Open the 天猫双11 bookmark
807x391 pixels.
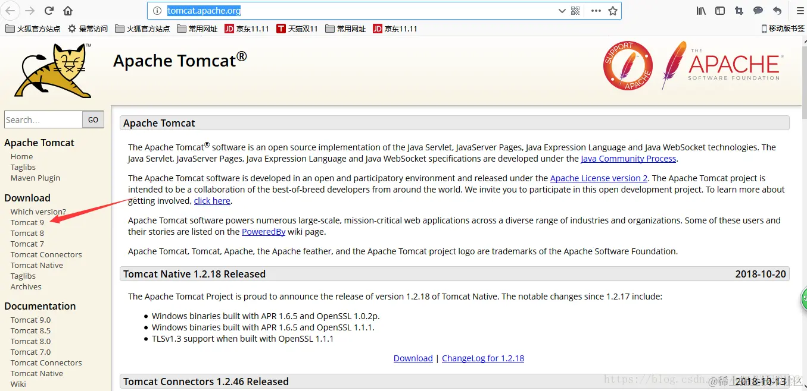297,29
